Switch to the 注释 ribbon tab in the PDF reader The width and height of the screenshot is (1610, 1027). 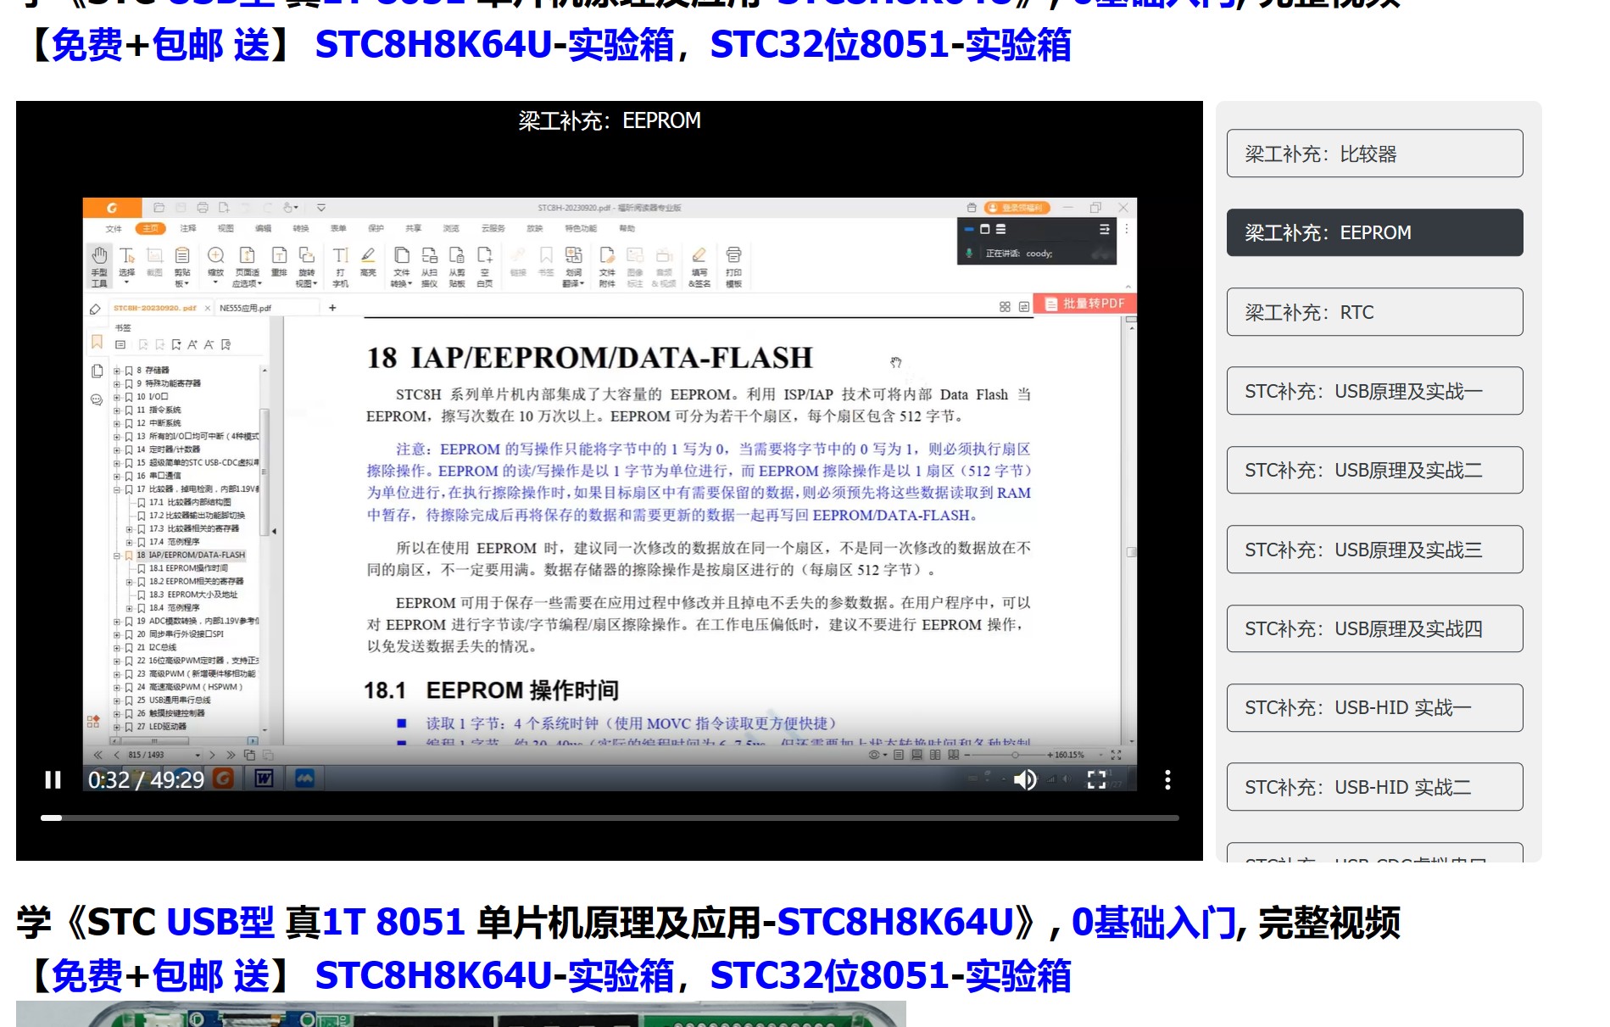coord(188,228)
